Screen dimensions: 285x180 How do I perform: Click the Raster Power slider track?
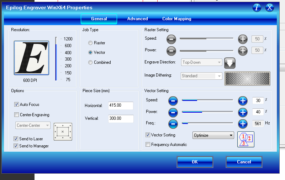tap(206, 51)
